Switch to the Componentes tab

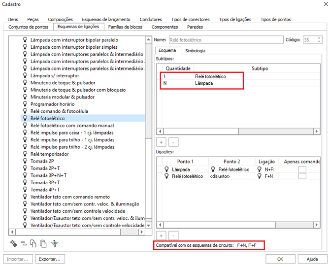[x=165, y=27]
